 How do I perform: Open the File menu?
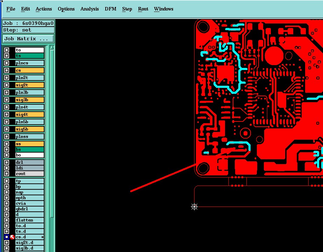11,9
